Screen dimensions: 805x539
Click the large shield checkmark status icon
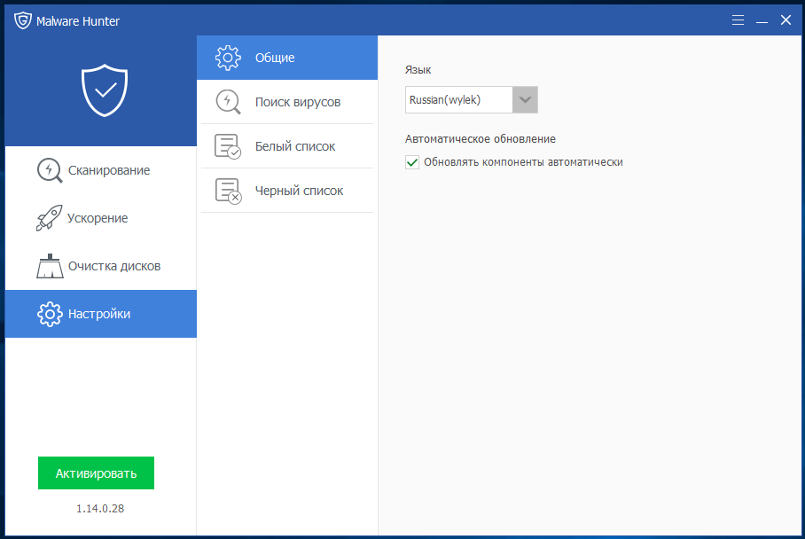coord(105,90)
